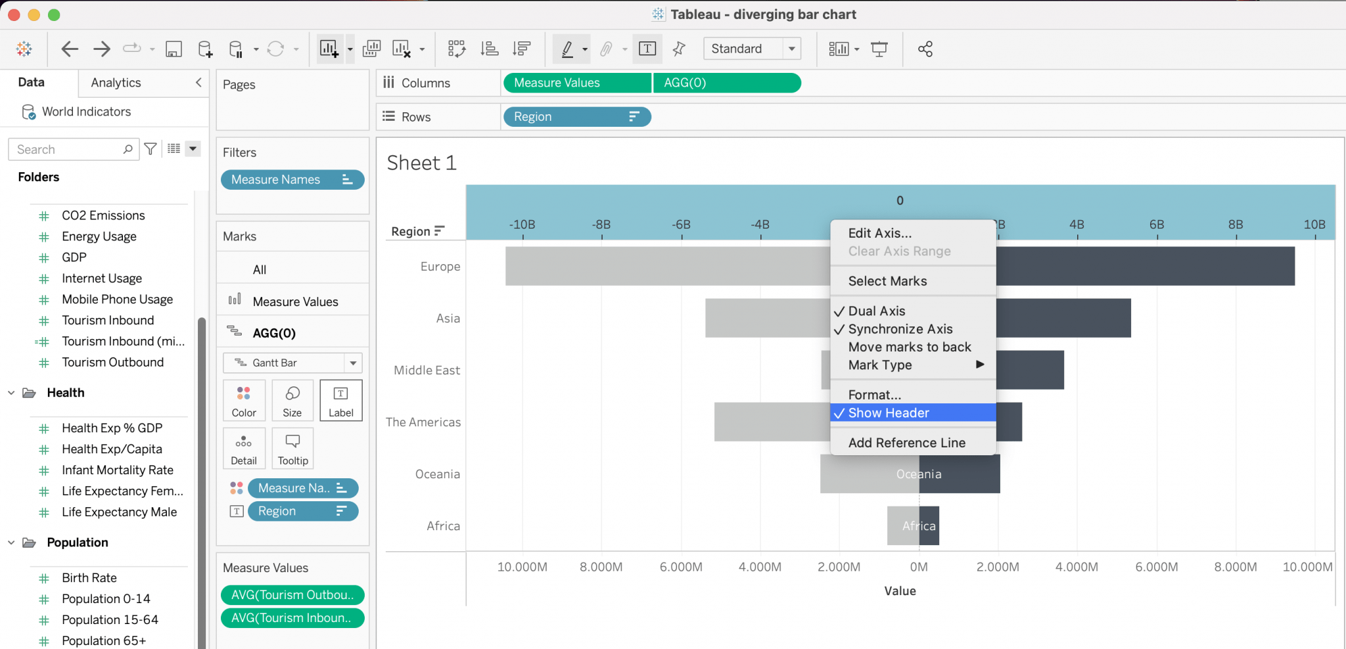Open the Tooltip shelf
The width and height of the screenshot is (1346, 649).
click(x=292, y=448)
